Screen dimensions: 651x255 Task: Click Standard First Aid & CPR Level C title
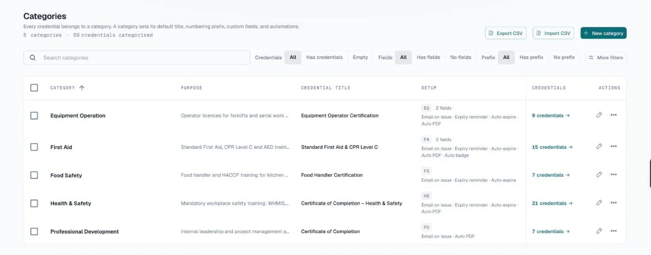340,147
